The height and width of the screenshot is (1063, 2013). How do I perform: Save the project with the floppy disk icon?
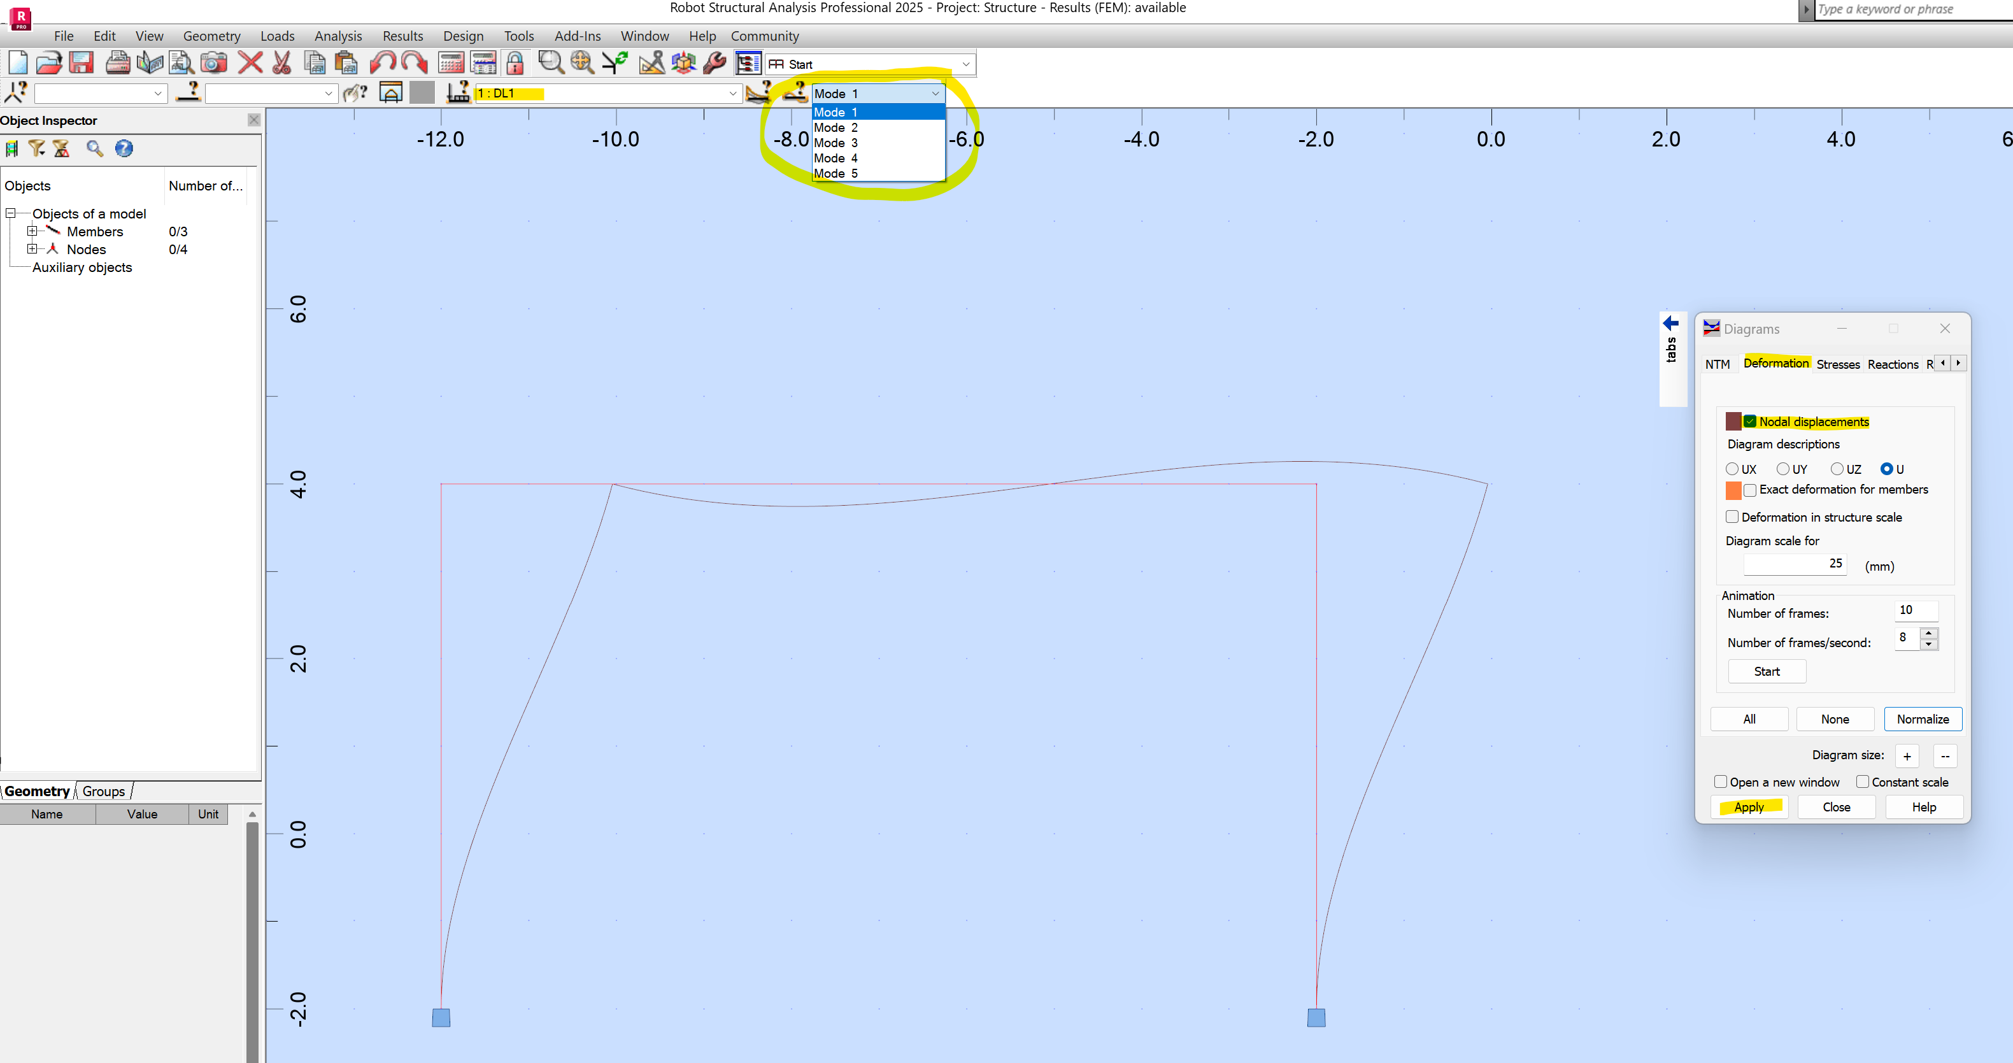82,62
